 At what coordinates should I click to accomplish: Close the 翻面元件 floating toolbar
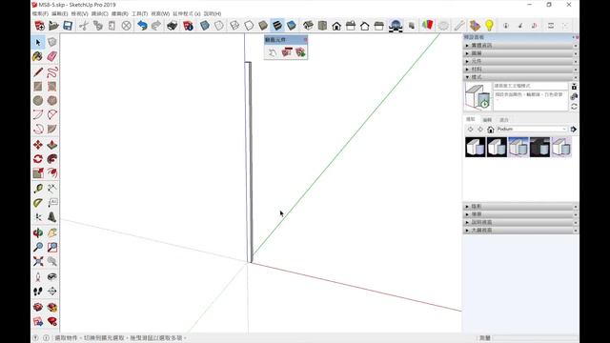(x=305, y=40)
